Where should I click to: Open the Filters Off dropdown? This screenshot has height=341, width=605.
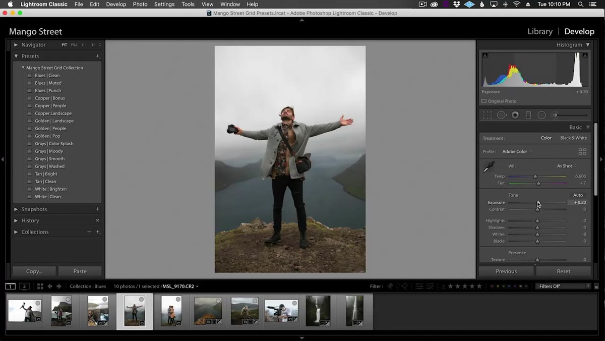coord(563,286)
